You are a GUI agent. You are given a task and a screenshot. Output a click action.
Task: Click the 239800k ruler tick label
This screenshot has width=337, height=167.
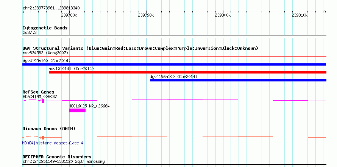pos(223,15)
